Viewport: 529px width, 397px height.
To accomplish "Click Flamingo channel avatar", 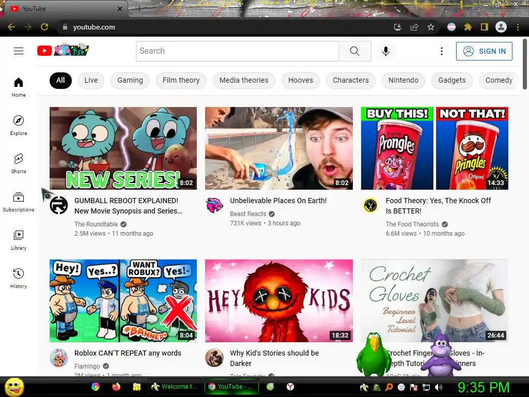I will 59,358.
